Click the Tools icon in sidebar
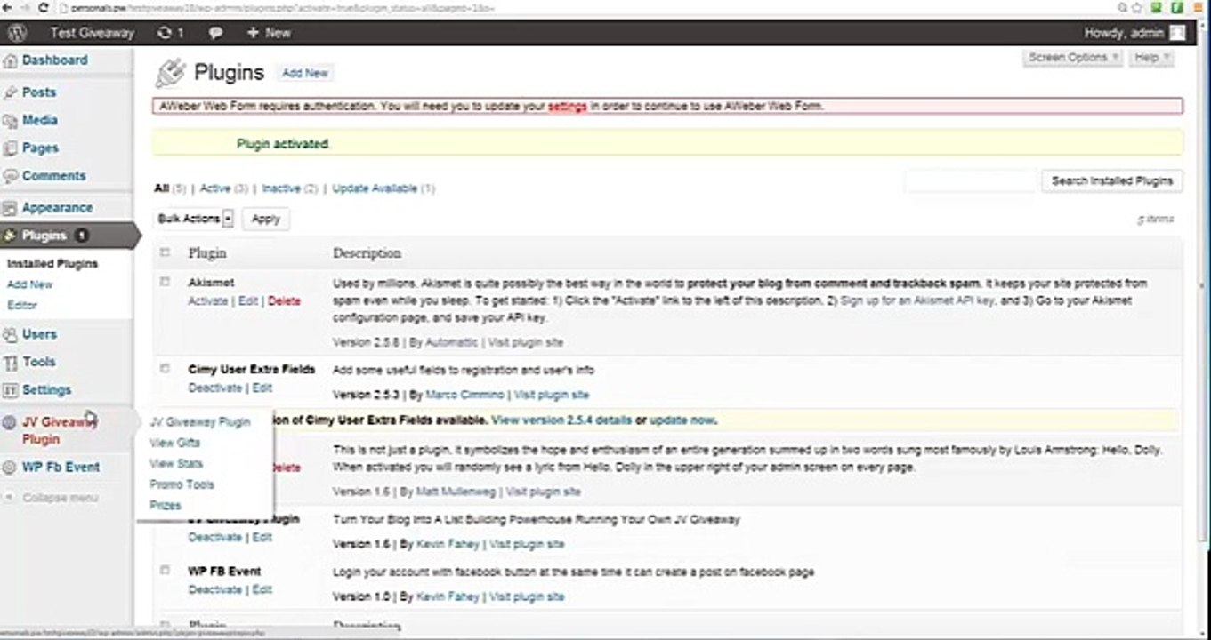Viewport: 1211px width, 640px height. pyautogui.click(x=10, y=362)
